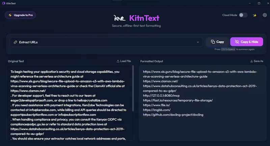Click the Original Text label
Image resolution: width=270 pixels, height=146 pixels.
(16, 61)
